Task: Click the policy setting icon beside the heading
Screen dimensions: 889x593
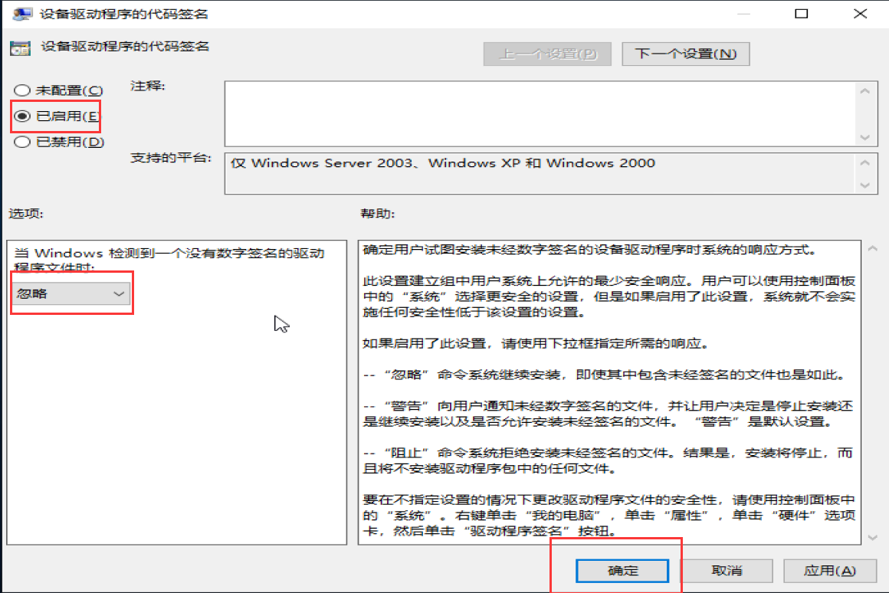Action: tap(21, 48)
